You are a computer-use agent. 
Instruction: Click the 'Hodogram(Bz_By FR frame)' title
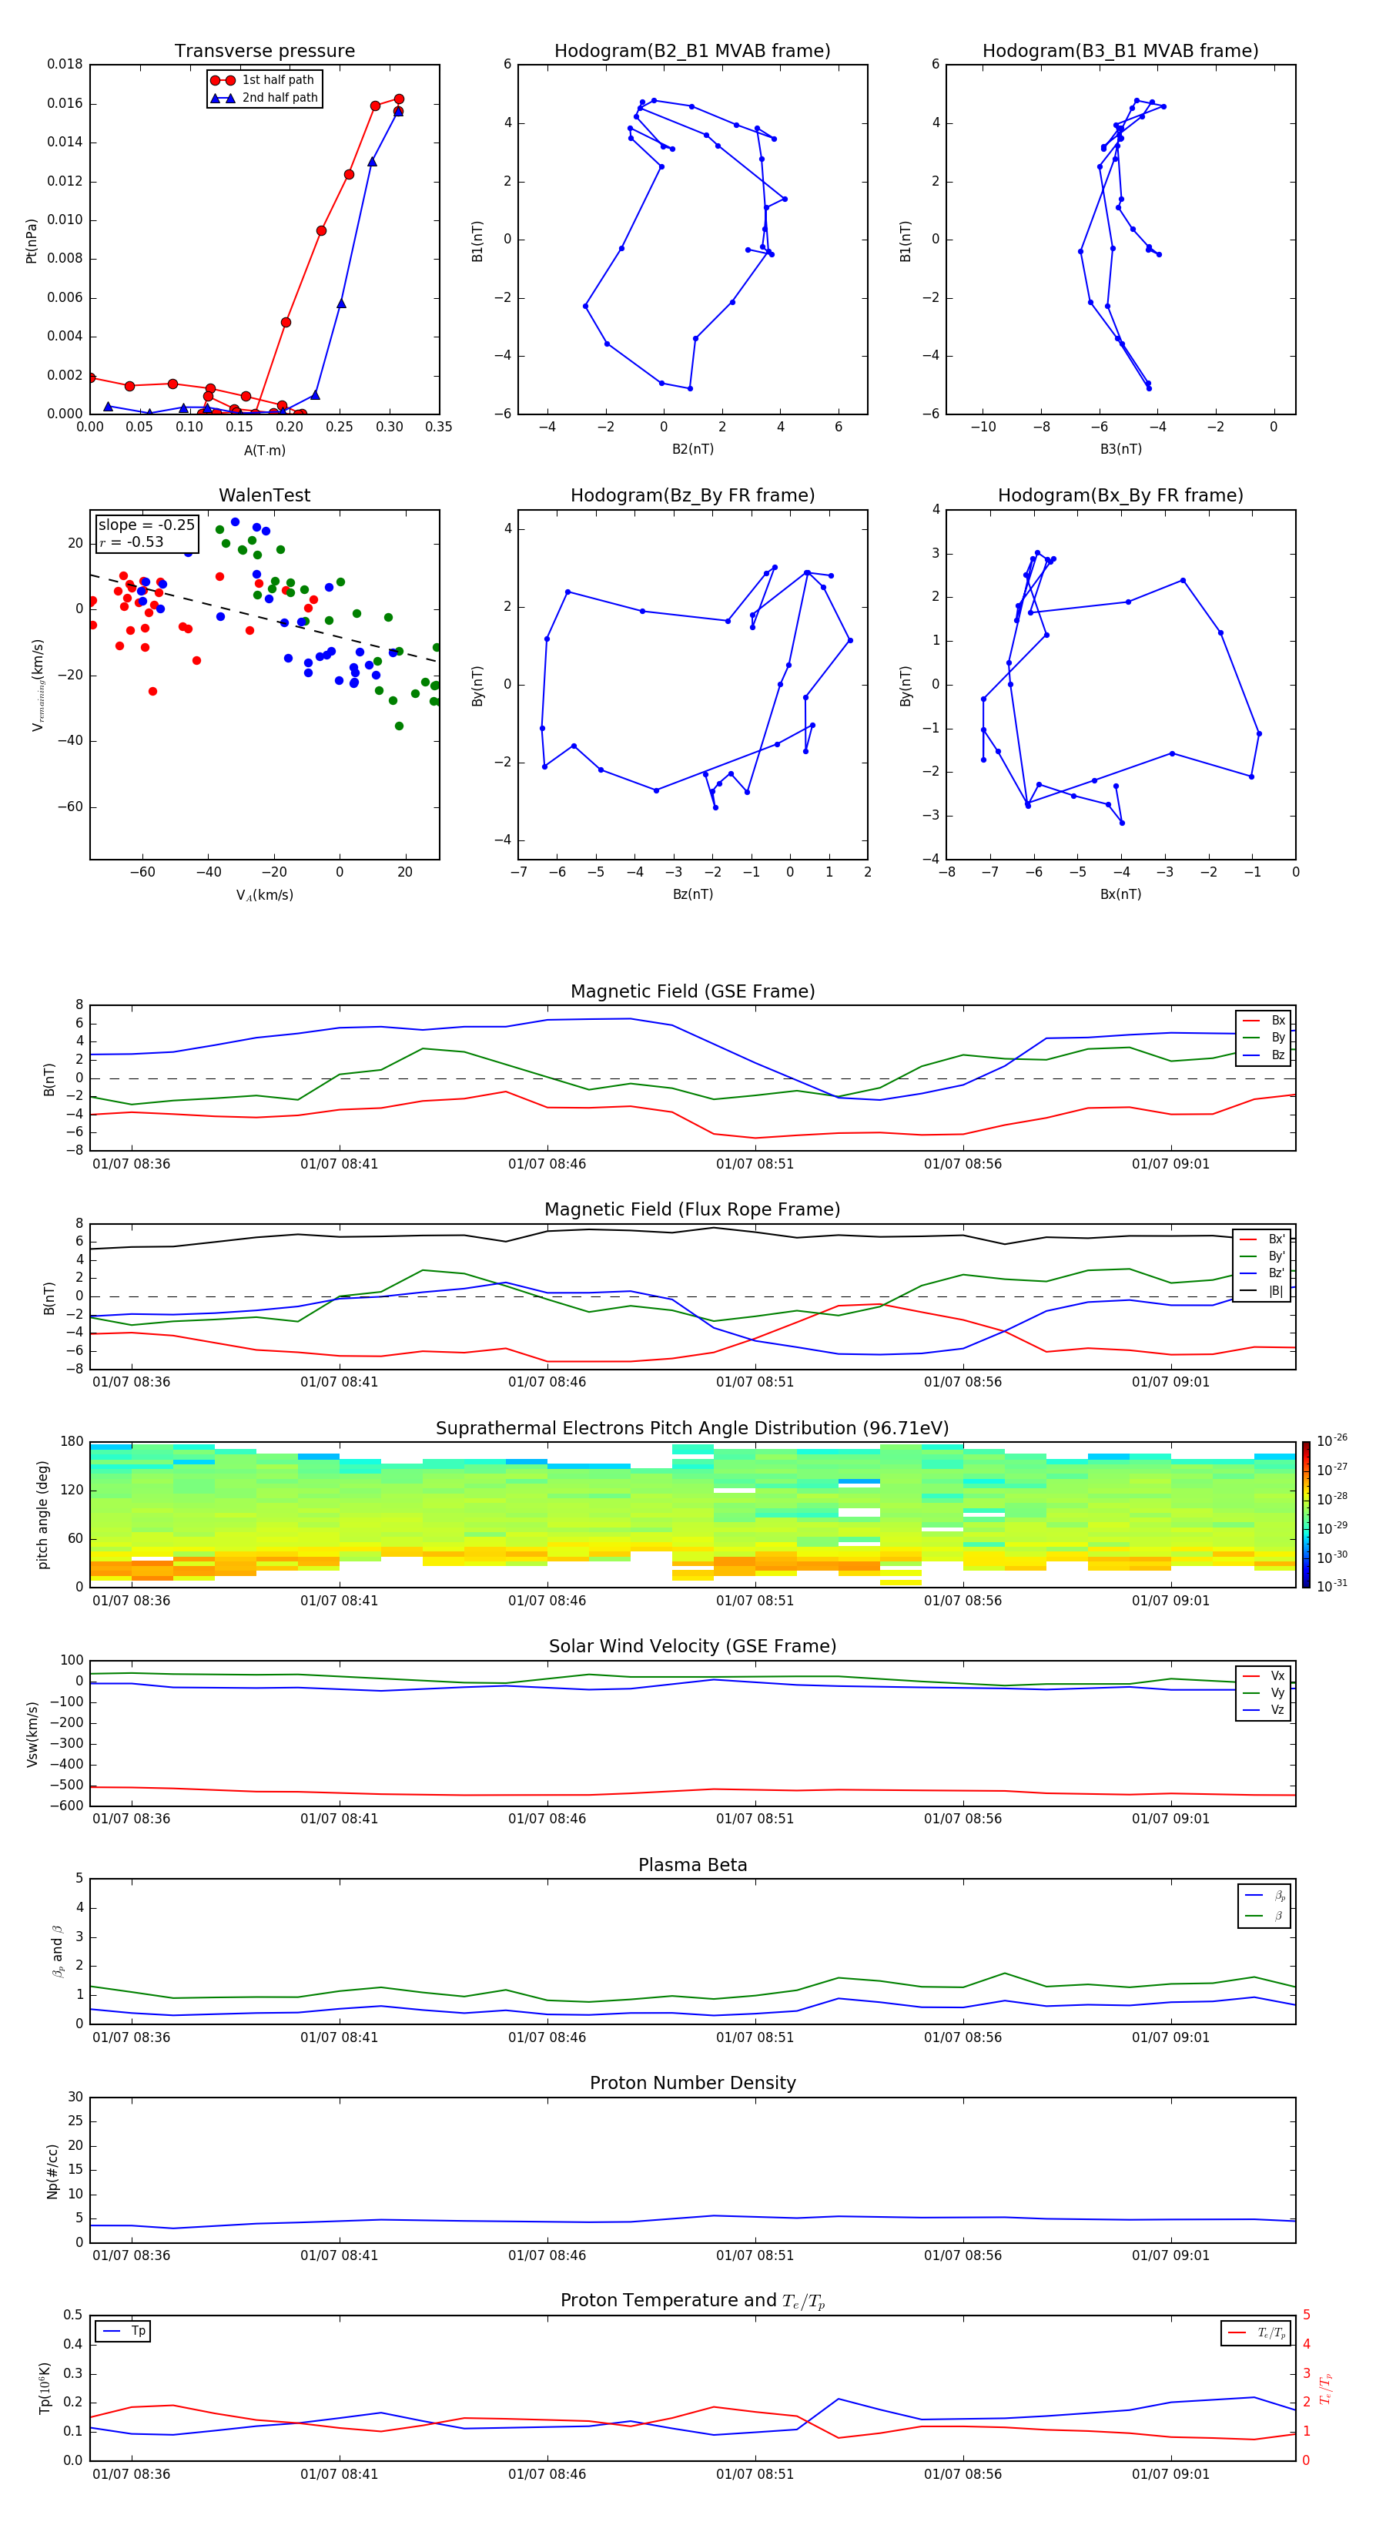coord(692,495)
